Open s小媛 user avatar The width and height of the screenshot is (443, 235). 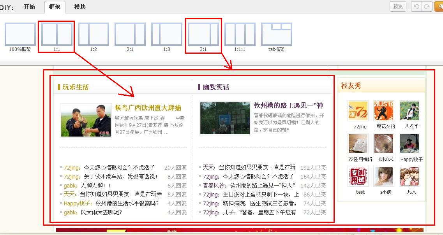(x=384, y=177)
